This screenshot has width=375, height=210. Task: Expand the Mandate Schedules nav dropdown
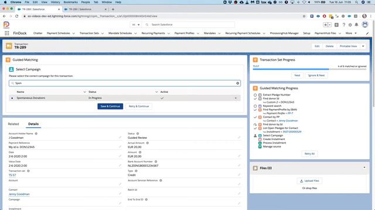(135, 33)
